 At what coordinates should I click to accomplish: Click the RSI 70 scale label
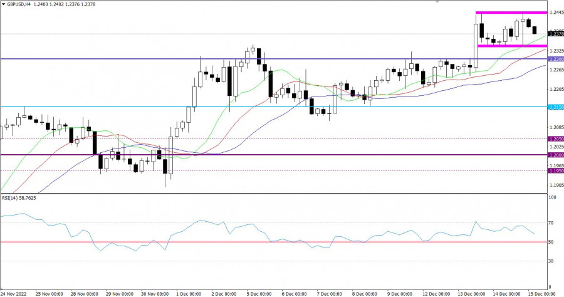pos(552,222)
